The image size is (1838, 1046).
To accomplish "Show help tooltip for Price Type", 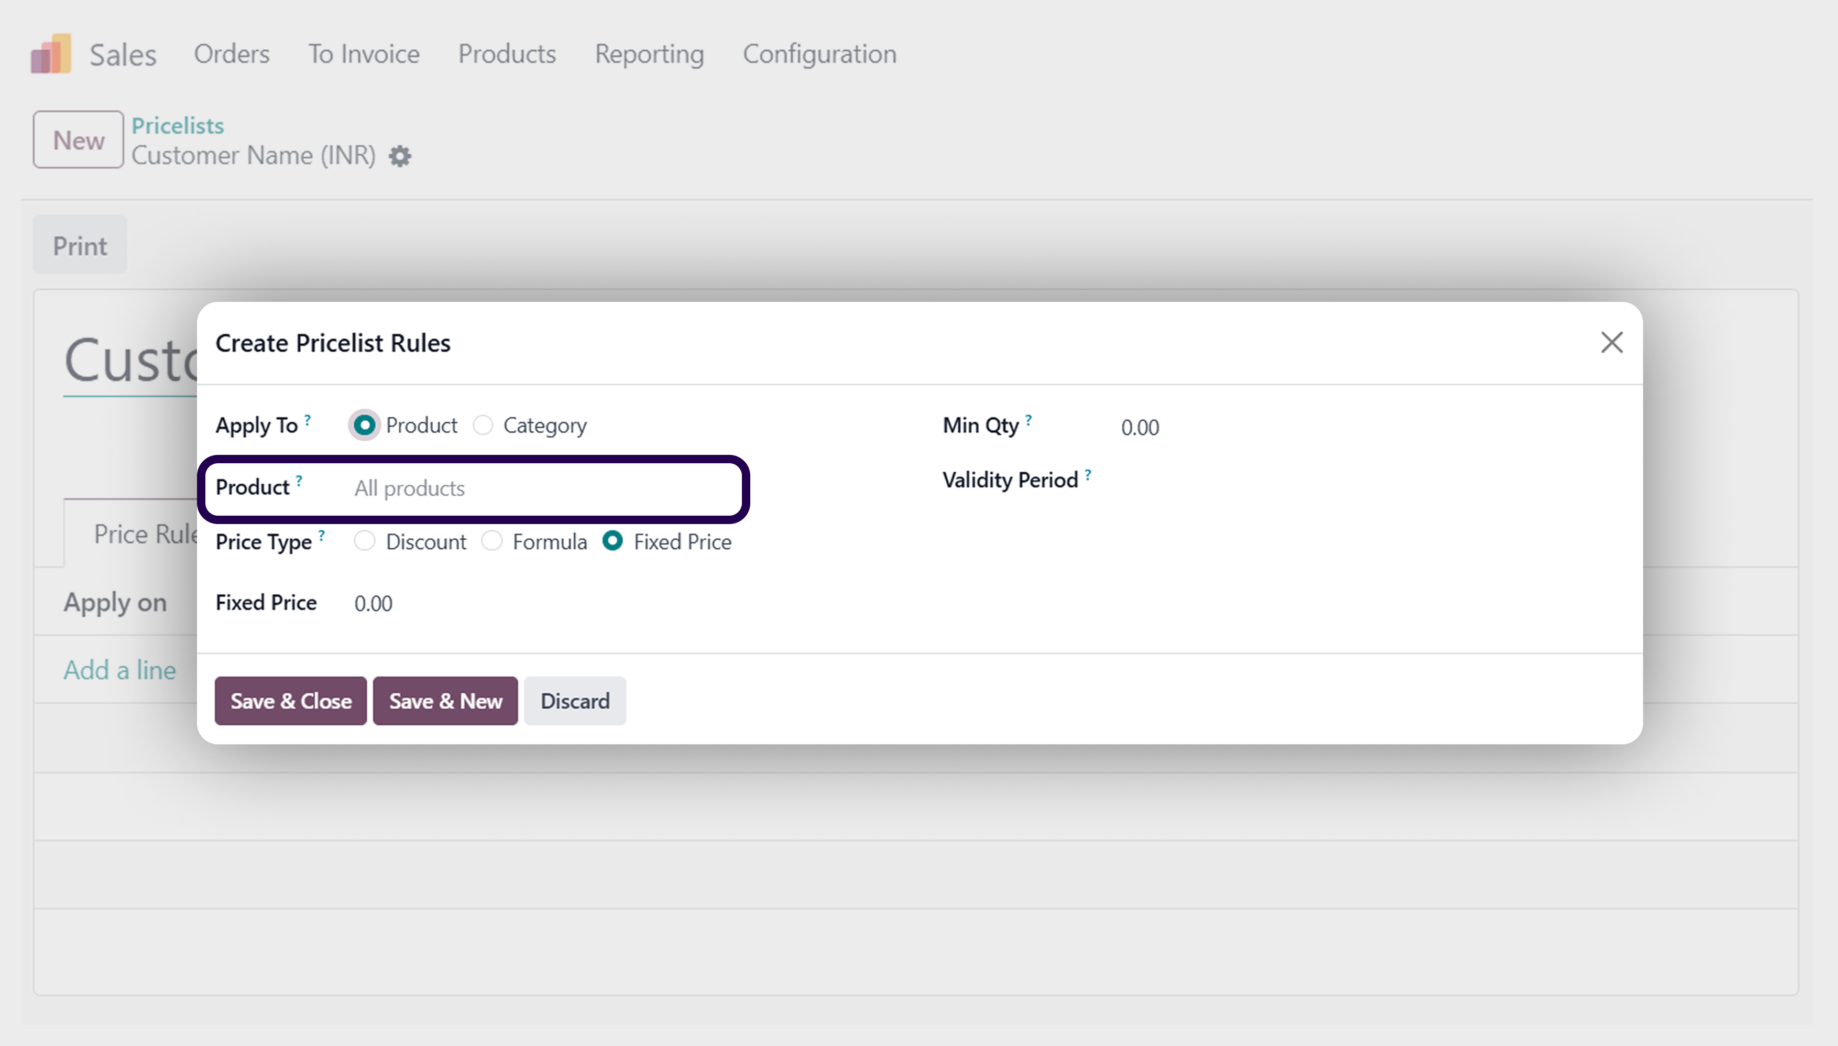I will [321, 535].
